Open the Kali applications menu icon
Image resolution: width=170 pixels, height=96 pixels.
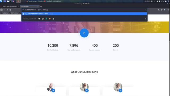(x=1, y=1)
